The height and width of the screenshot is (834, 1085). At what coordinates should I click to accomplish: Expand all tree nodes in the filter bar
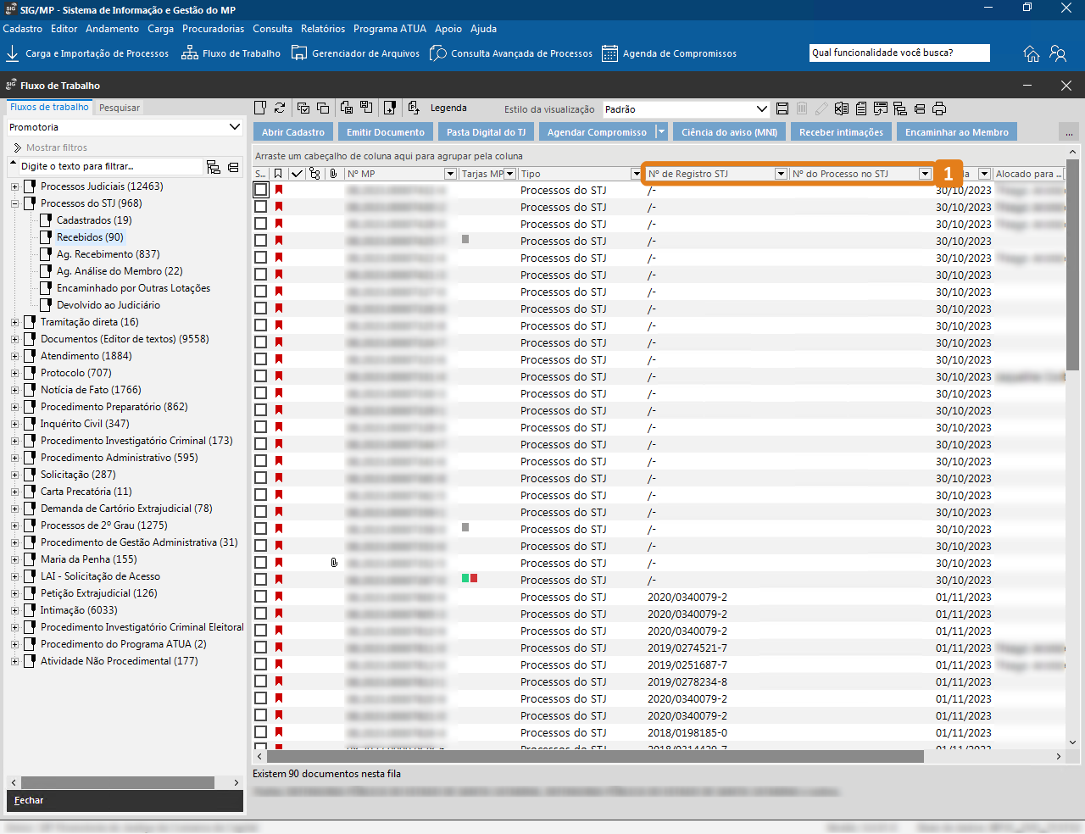(x=214, y=167)
